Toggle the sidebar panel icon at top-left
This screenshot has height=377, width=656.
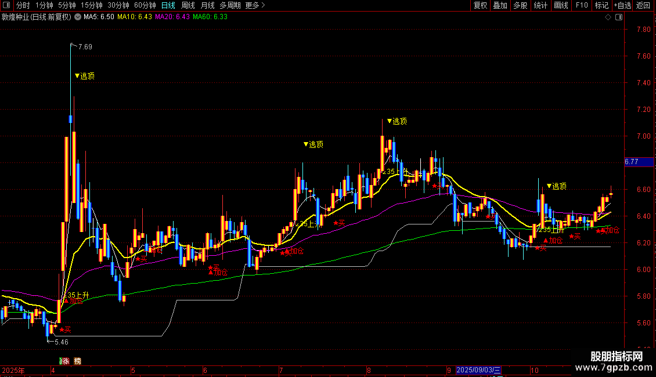tap(6, 5)
